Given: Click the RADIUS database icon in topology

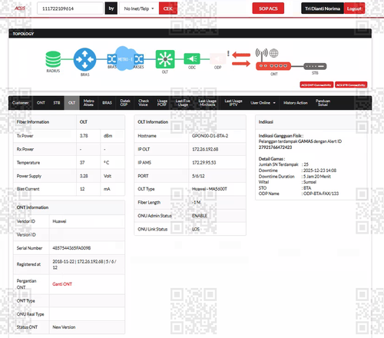Looking at the screenshot, I should coord(53,59).
